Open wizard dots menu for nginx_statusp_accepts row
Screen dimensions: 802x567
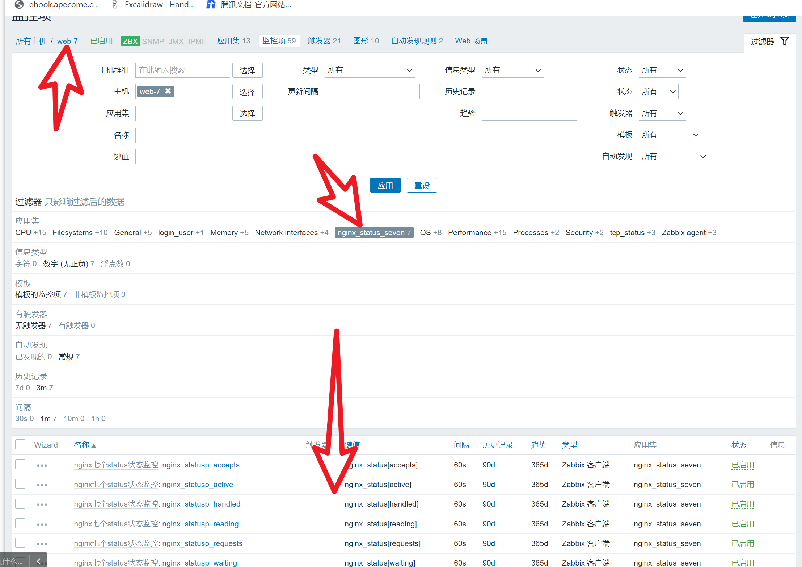42,465
